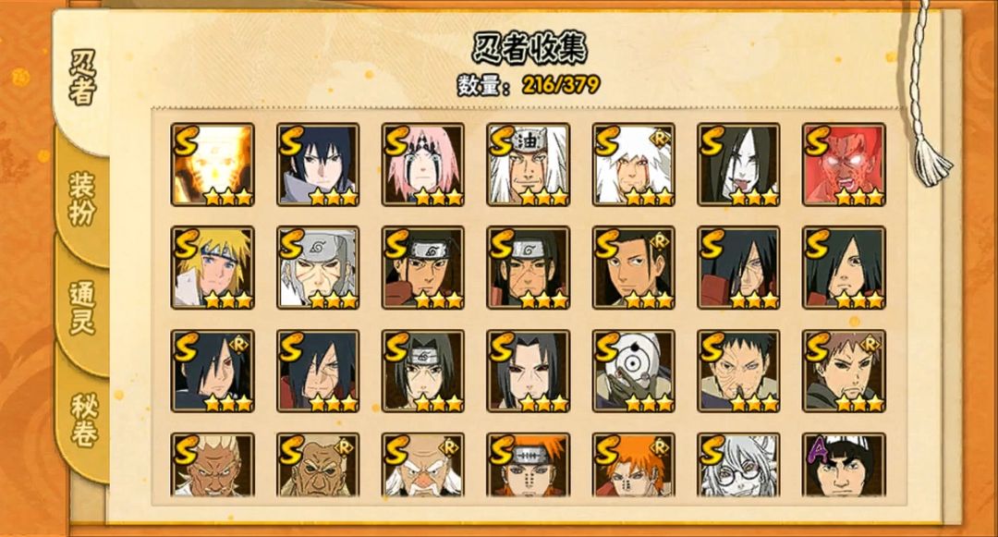
Task: Open the 装扮 side tab
Action: (x=81, y=199)
